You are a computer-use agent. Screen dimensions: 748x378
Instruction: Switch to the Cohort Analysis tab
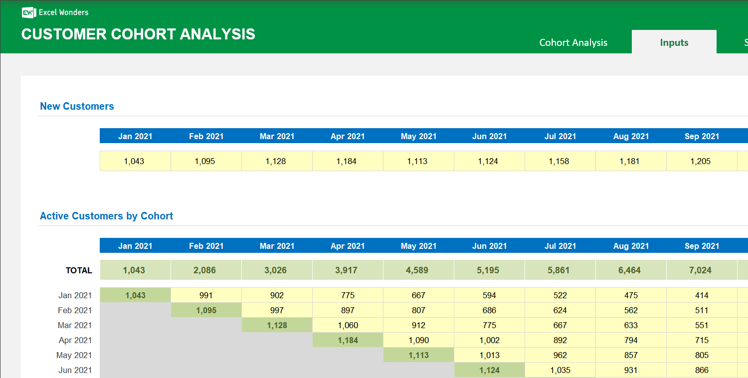point(573,42)
